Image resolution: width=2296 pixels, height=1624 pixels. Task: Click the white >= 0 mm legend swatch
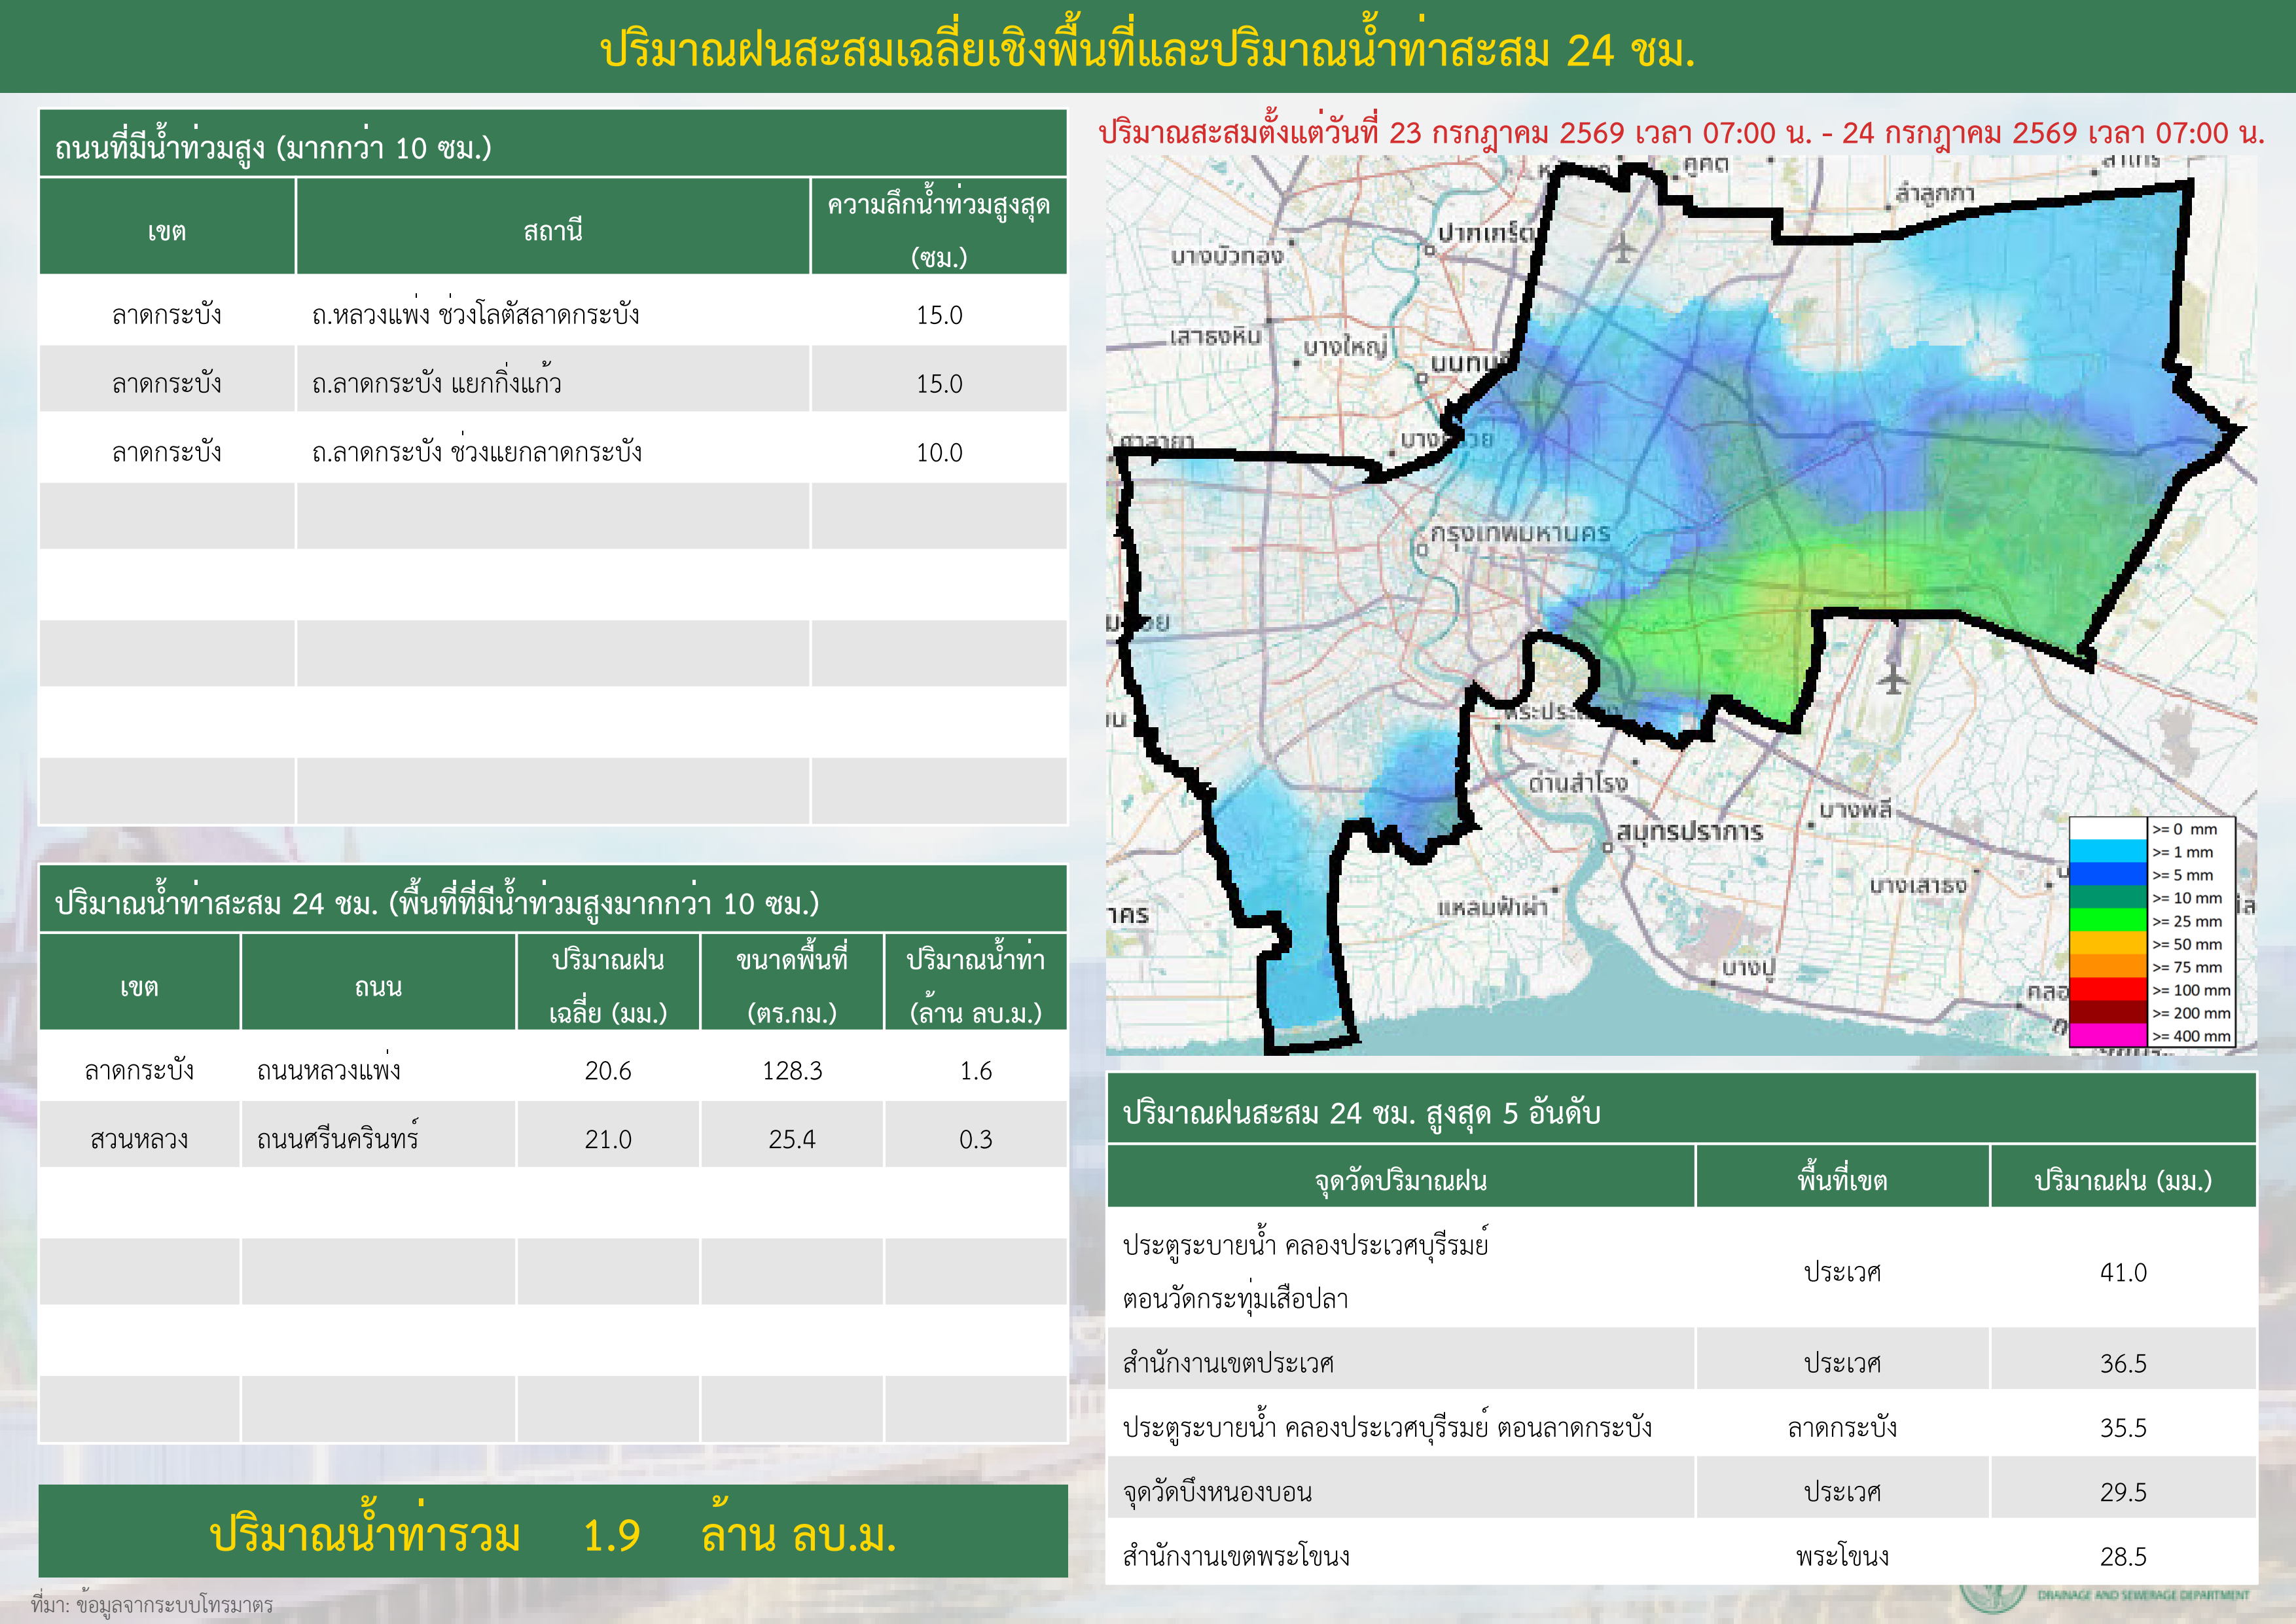click(2108, 829)
